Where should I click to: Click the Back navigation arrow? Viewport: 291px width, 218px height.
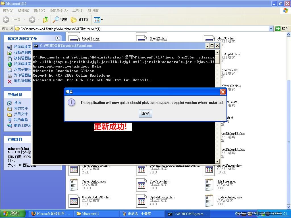point(6,20)
